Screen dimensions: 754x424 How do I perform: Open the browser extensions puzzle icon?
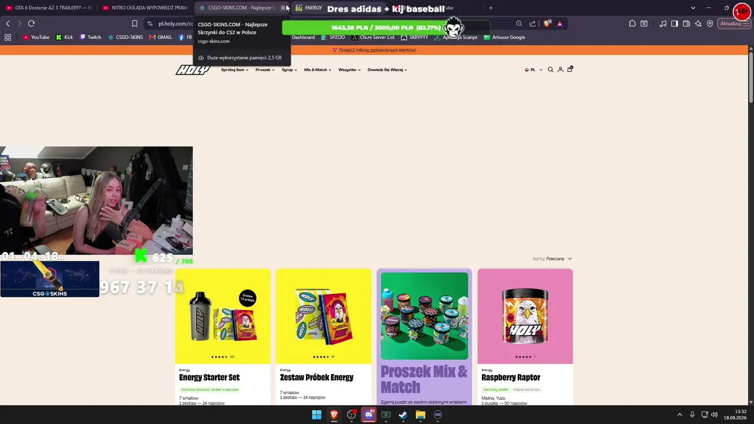point(632,24)
